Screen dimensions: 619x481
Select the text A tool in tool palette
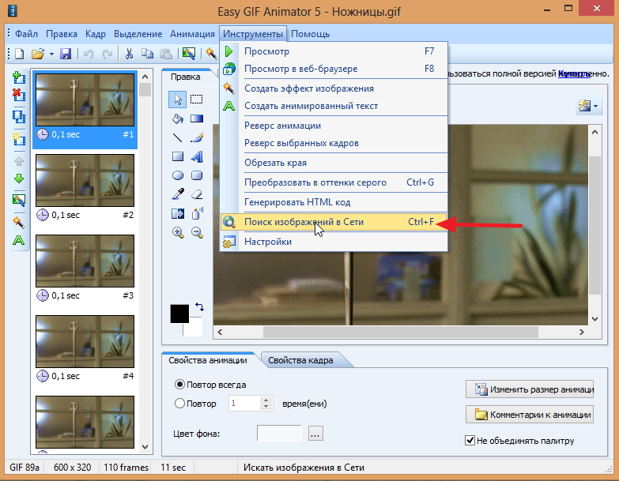197,156
